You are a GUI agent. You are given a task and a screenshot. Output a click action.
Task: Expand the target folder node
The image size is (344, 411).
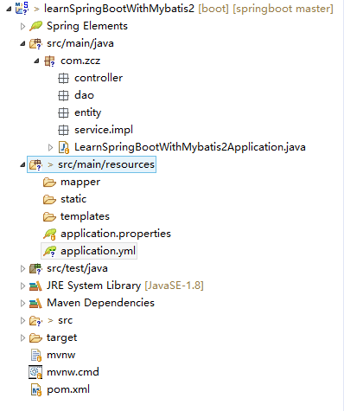pos(22,338)
